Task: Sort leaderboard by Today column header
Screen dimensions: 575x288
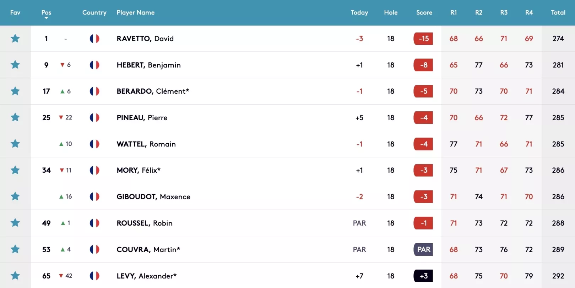Action: 359,12
